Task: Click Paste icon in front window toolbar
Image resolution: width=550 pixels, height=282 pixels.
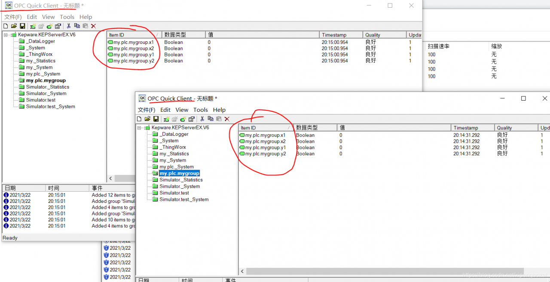Action: [x=219, y=119]
